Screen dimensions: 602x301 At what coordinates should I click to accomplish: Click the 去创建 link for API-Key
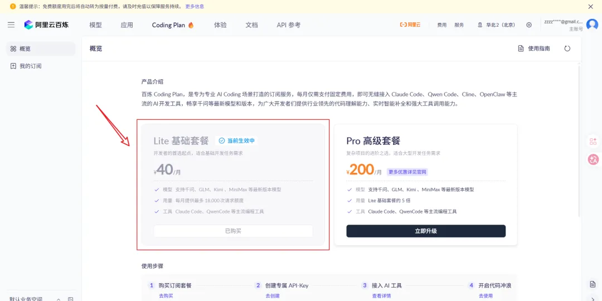click(273, 296)
